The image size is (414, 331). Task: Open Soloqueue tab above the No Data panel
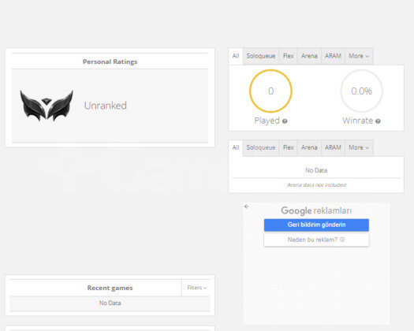261,147
